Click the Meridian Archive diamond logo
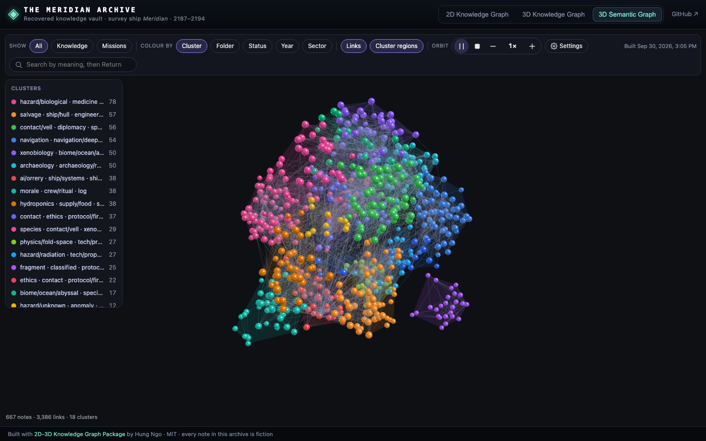This screenshot has width=706, height=441. [x=14, y=14]
